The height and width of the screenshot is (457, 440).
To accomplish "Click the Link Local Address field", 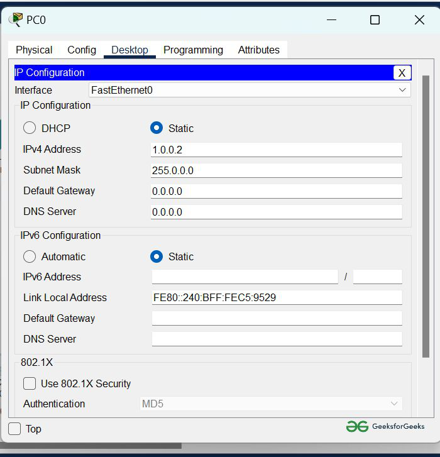I will click(277, 297).
